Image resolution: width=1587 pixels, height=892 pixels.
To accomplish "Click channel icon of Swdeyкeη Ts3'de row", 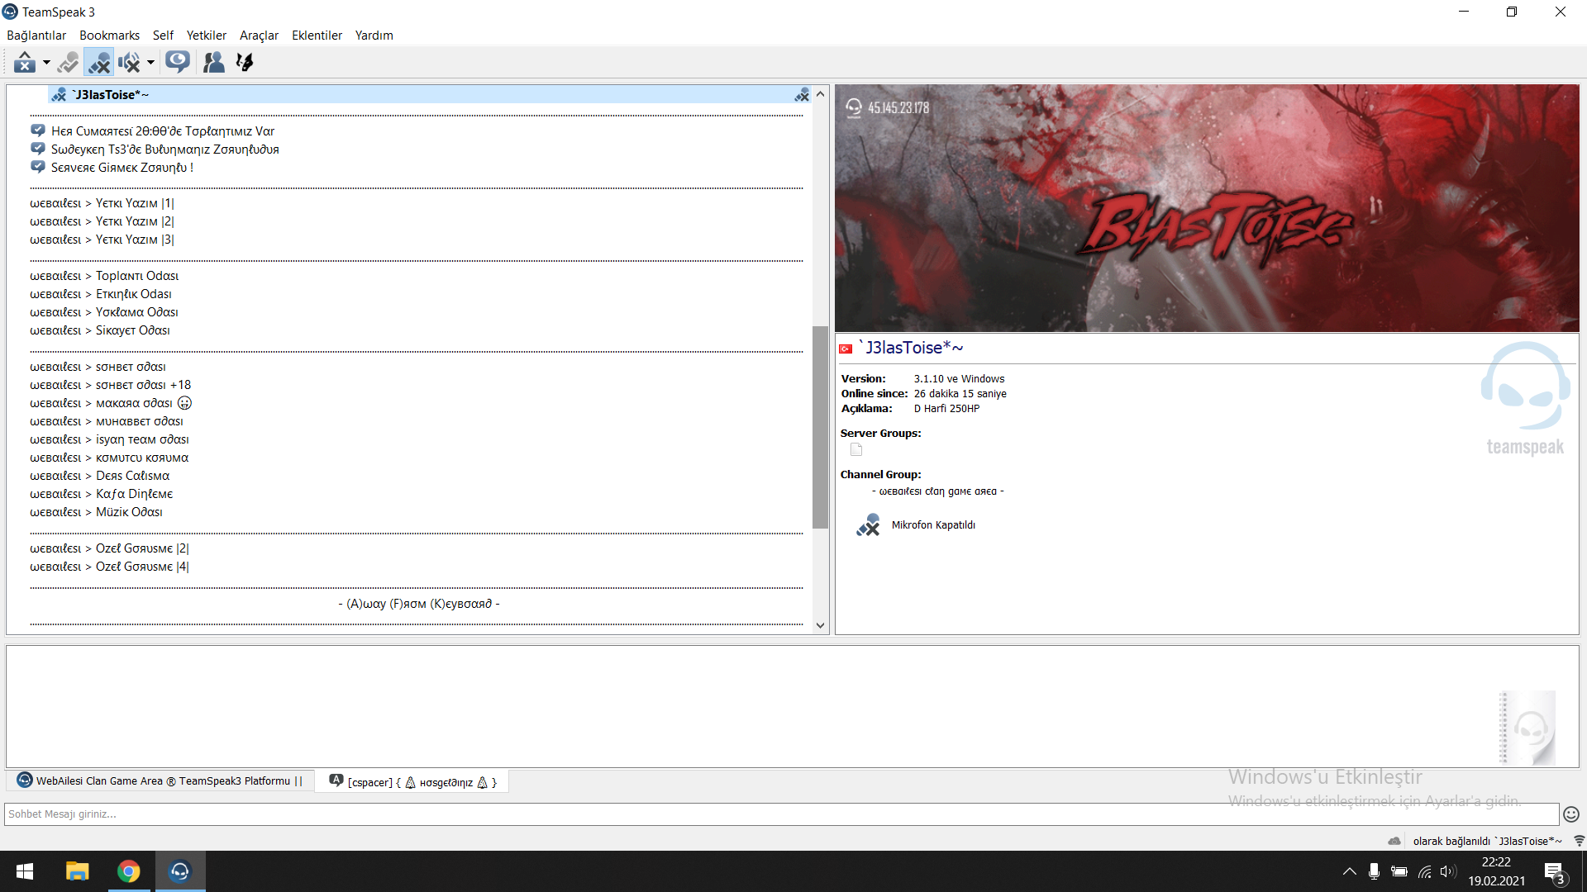I will pos(38,149).
